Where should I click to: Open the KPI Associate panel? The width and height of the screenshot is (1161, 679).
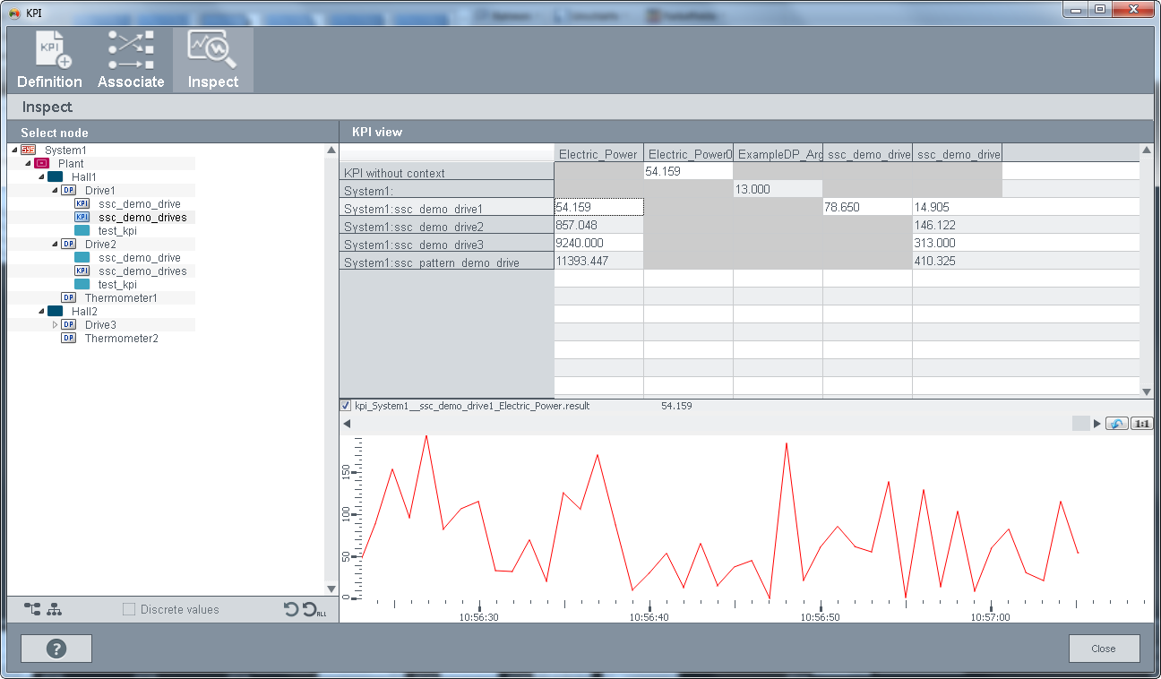click(x=131, y=60)
